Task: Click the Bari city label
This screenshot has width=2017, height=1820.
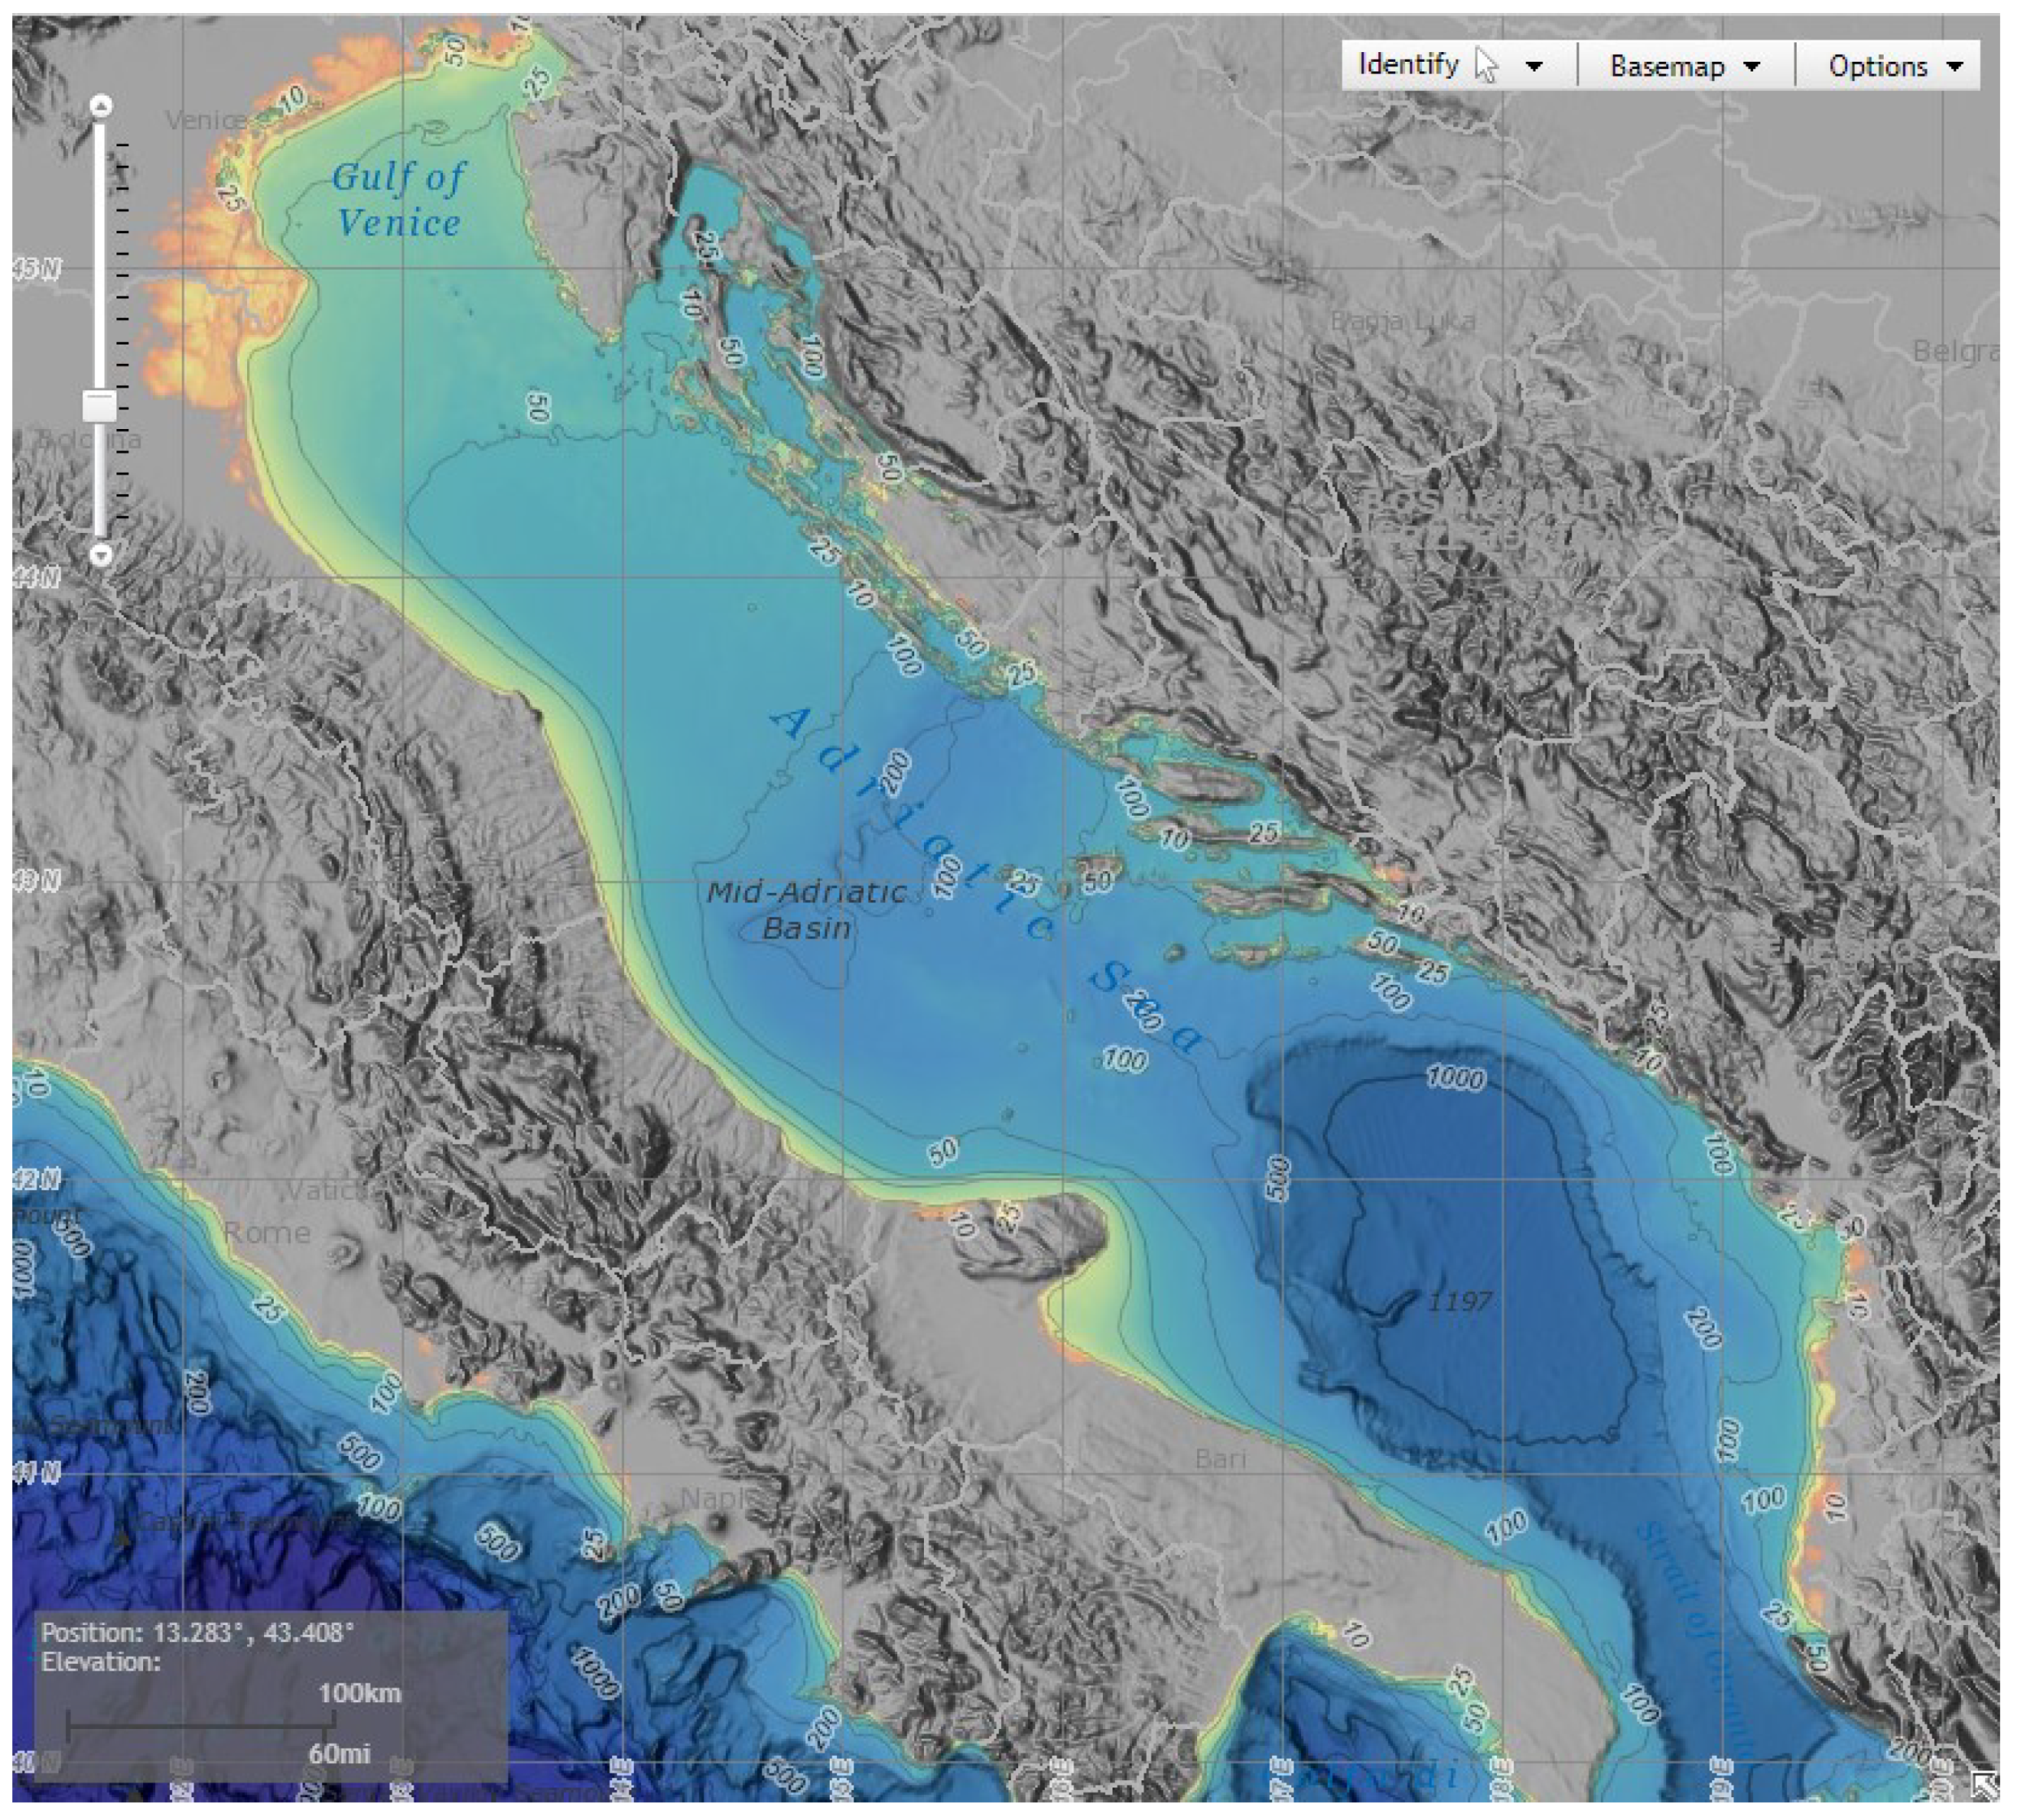Action: (1220, 1459)
